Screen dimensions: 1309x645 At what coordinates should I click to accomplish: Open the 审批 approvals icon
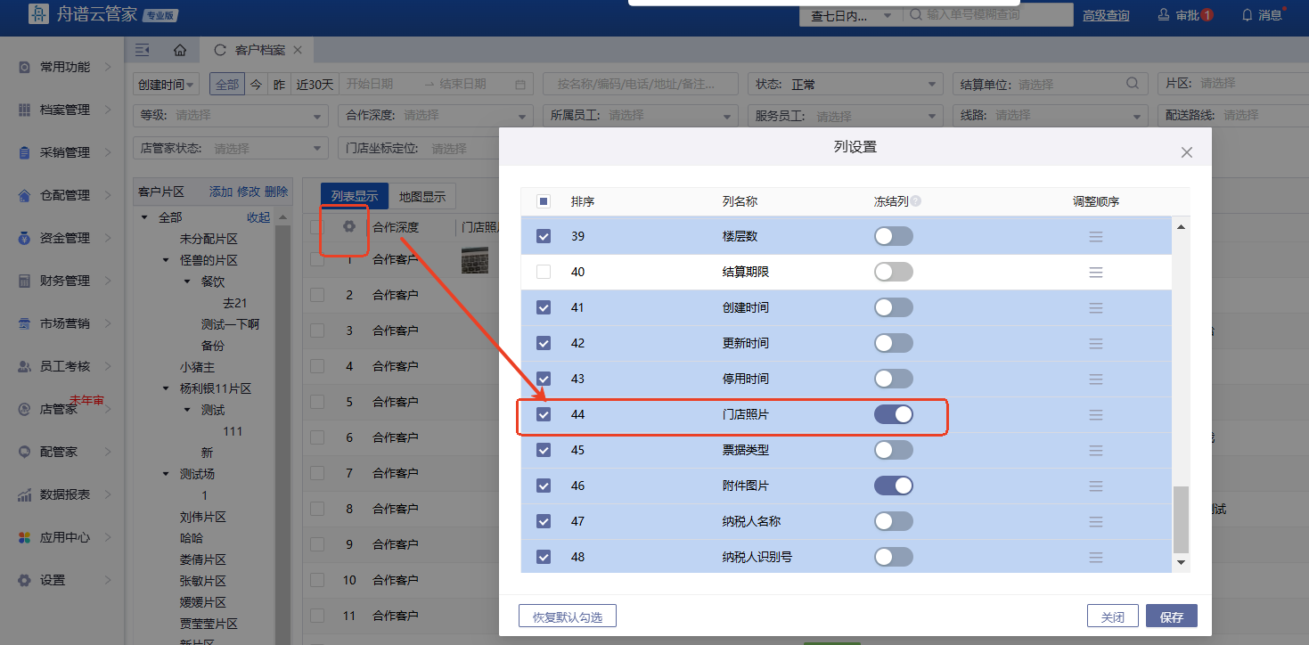[1164, 15]
